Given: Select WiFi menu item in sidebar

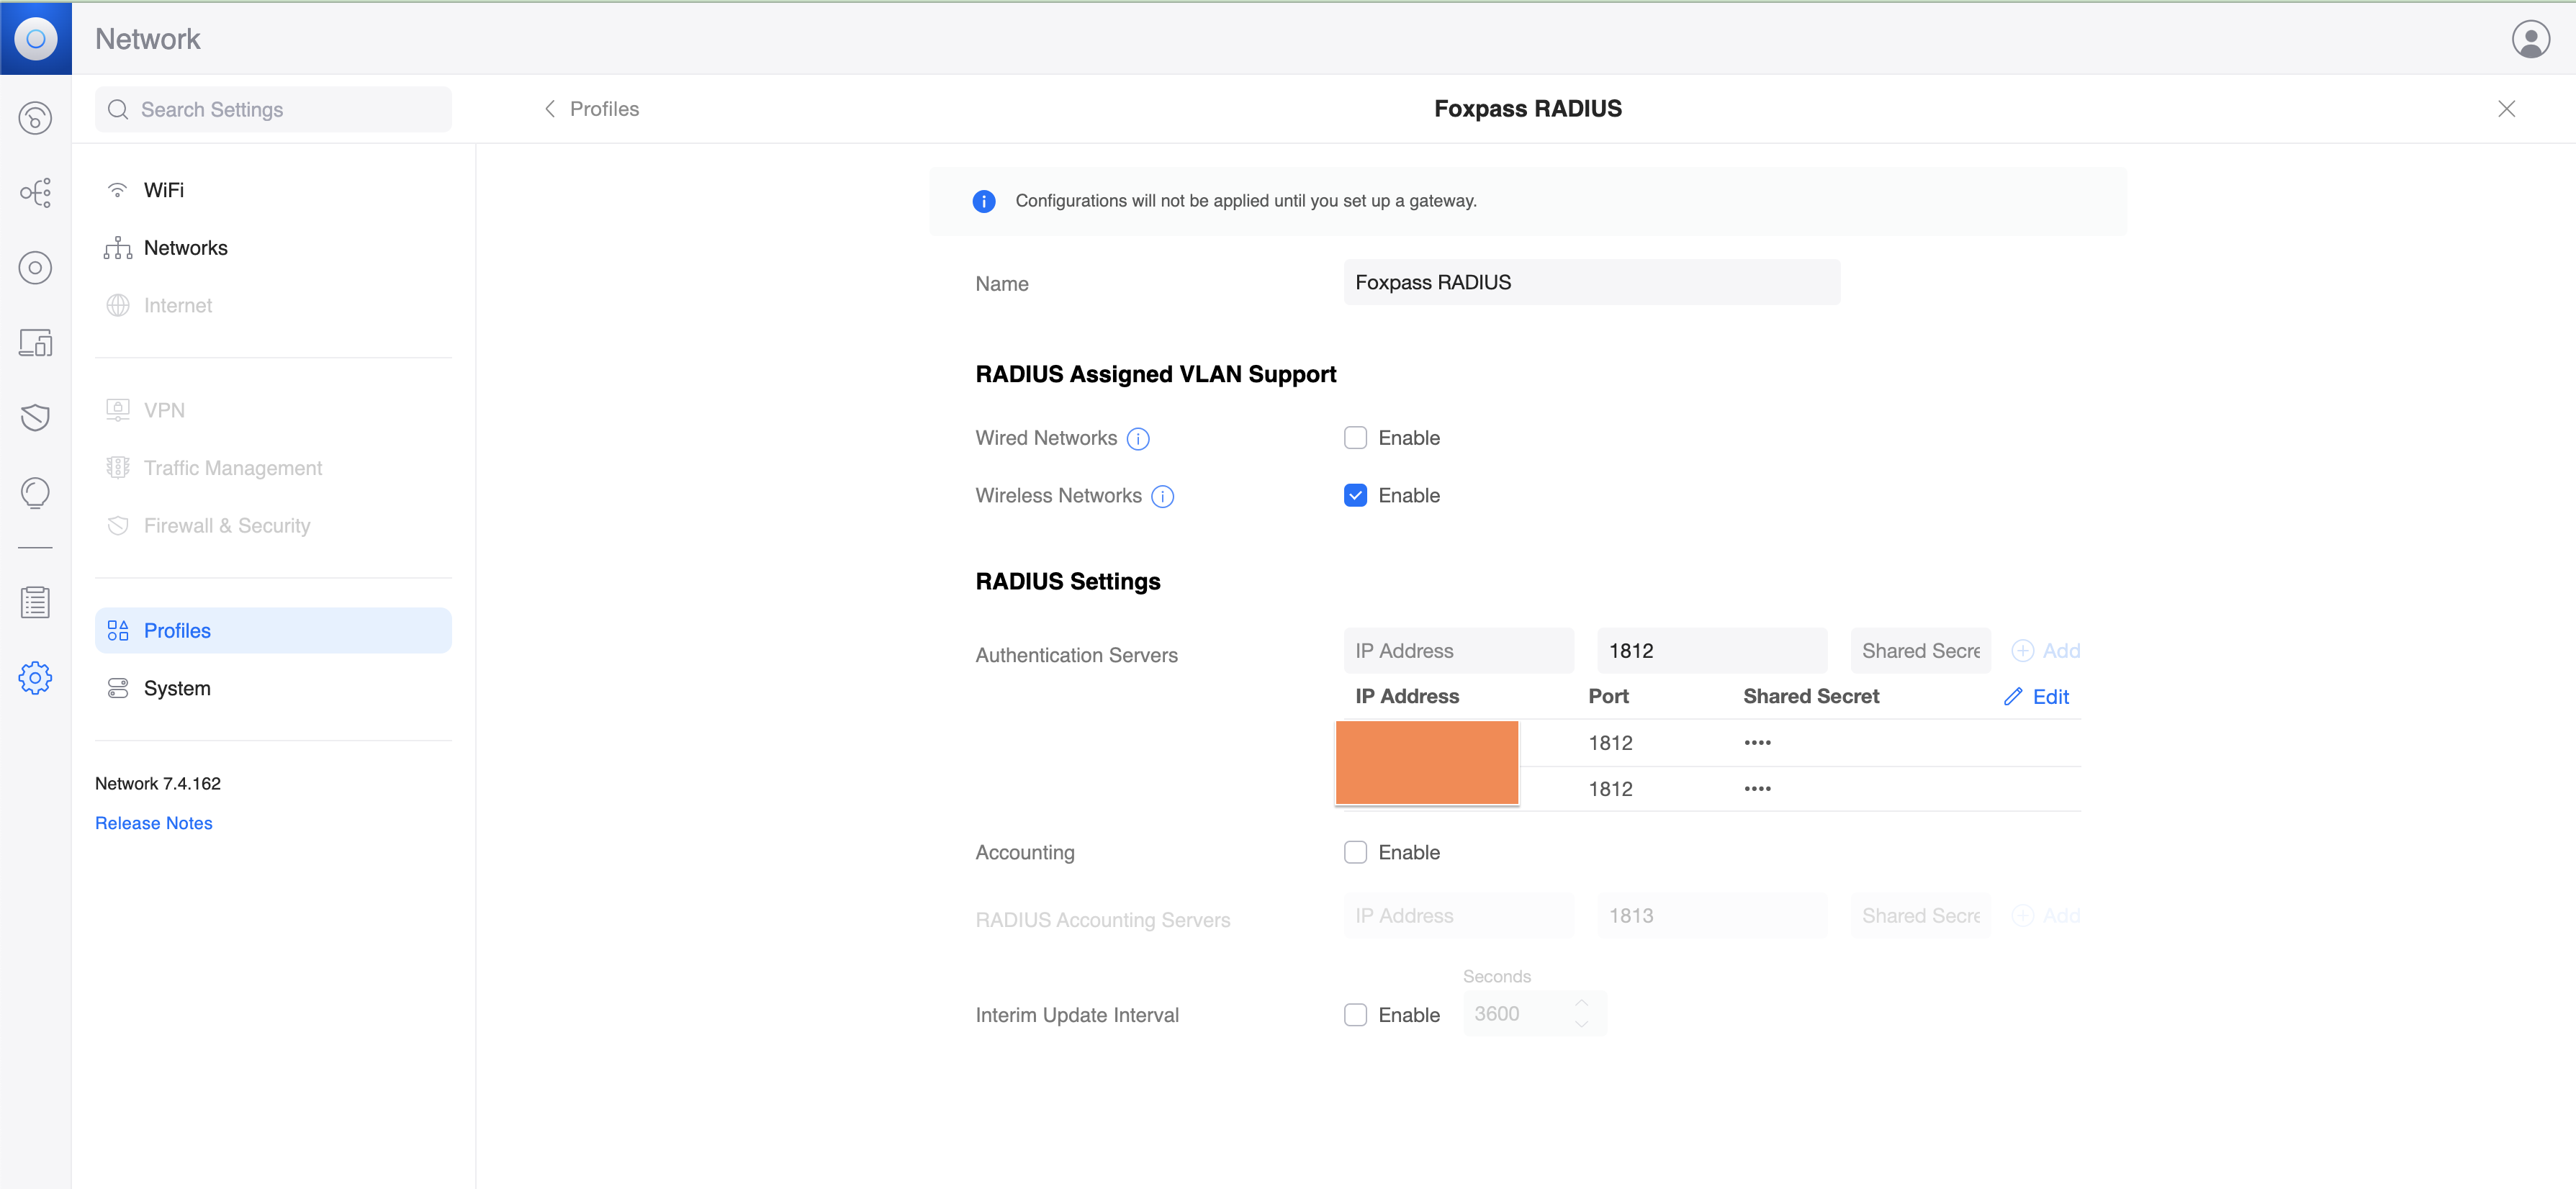Looking at the screenshot, I should tap(161, 189).
